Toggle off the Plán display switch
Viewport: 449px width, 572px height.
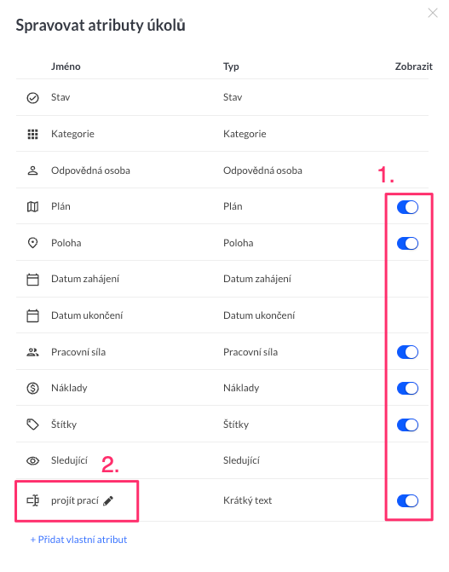click(407, 207)
